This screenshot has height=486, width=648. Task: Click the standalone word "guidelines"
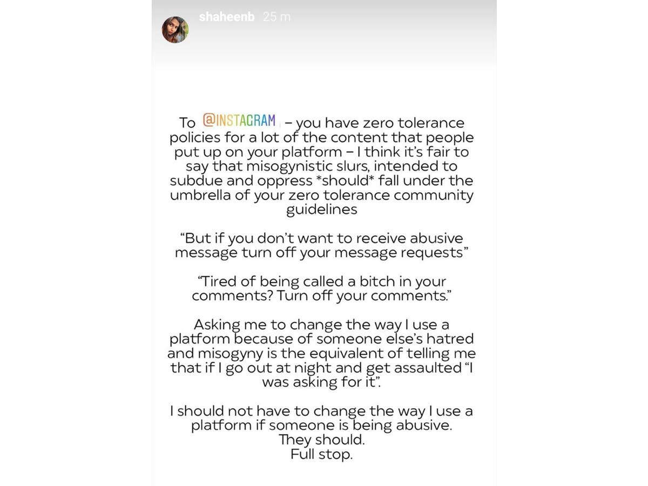(x=321, y=210)
